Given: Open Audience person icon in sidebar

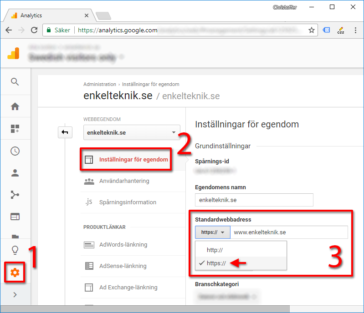Looking at the screenshot, I should pyautogui.click(x=15, y=173).
